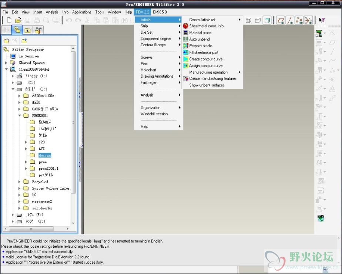The image size is (342, 274).
Task: Click tree scroll-up arrow button
Action: point(73,48)
